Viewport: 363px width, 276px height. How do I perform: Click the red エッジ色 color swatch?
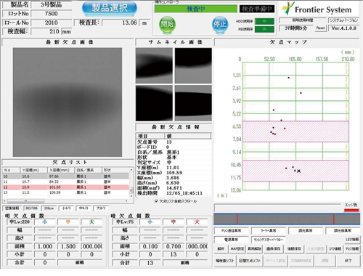pos(351,210)
